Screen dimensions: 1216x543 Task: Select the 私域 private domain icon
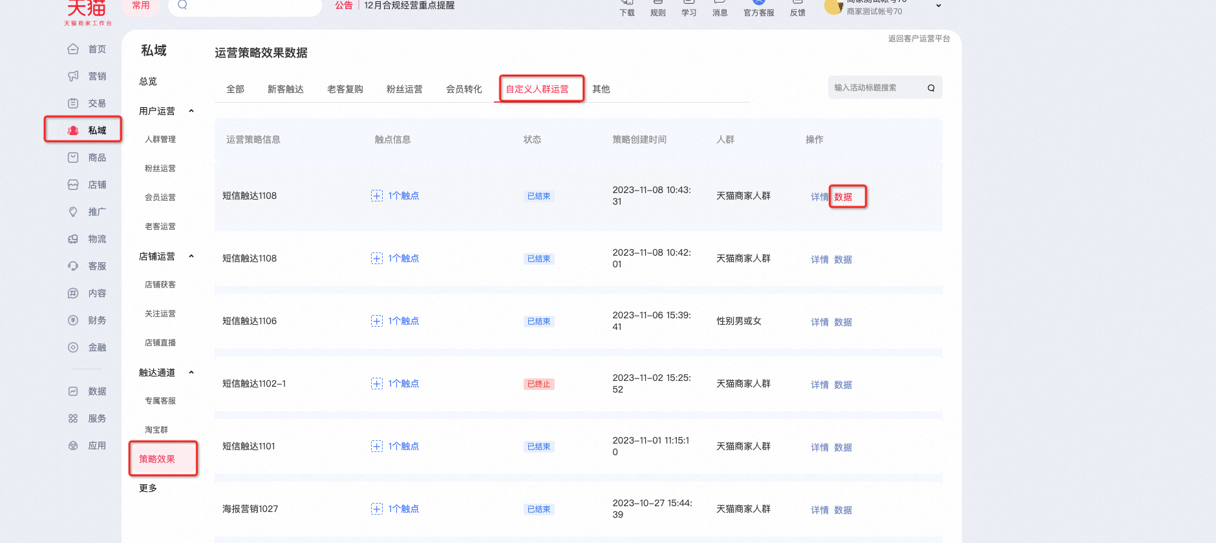(x=73, y=130)
